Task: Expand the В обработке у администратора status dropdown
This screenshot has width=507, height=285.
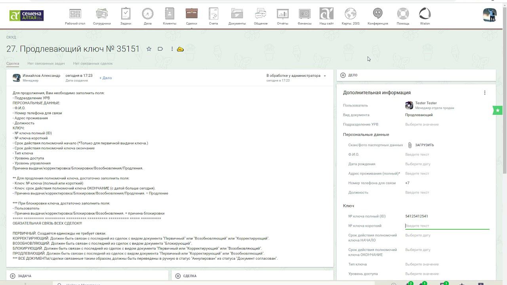Action: point(296,76)
